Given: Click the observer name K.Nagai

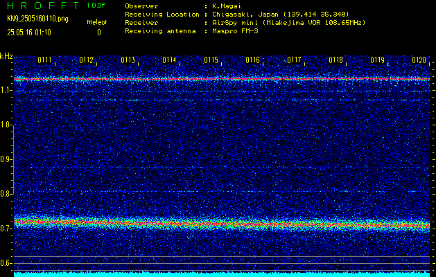Looking at the screenshot, I should point(227,6).
